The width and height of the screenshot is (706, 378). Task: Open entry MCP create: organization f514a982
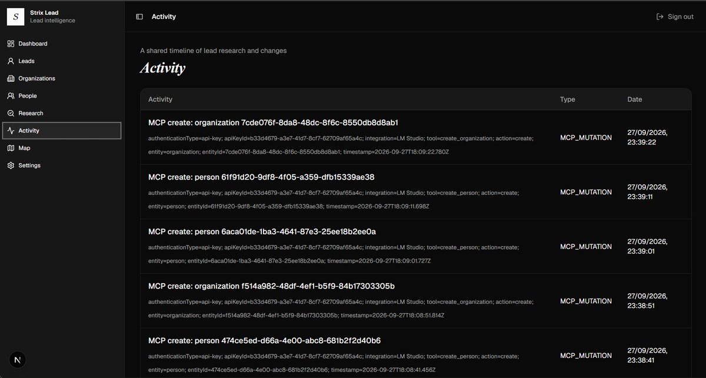coord(271,286)
